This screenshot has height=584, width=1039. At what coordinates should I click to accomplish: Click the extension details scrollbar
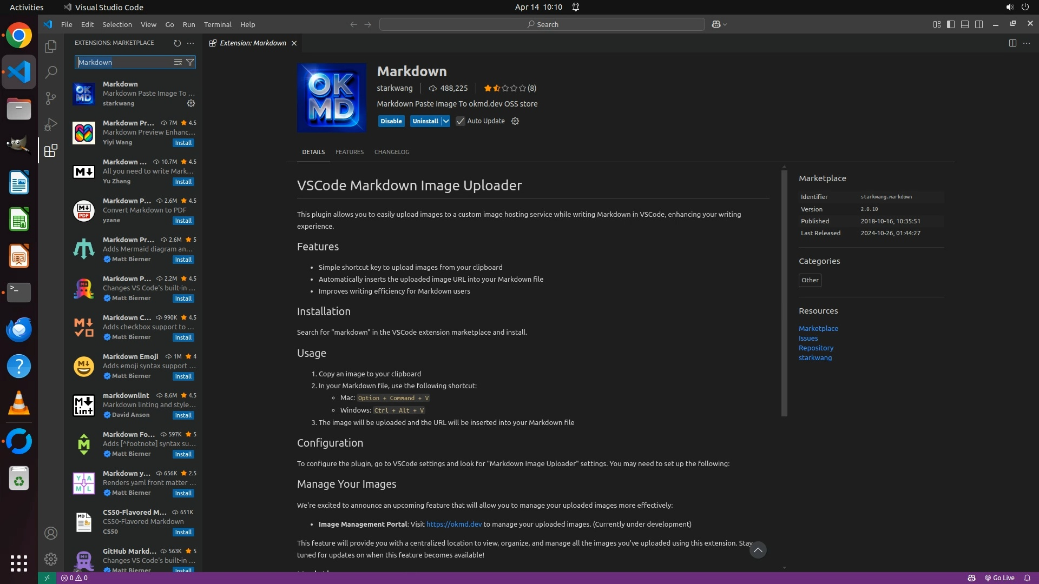tap(784, 292)
